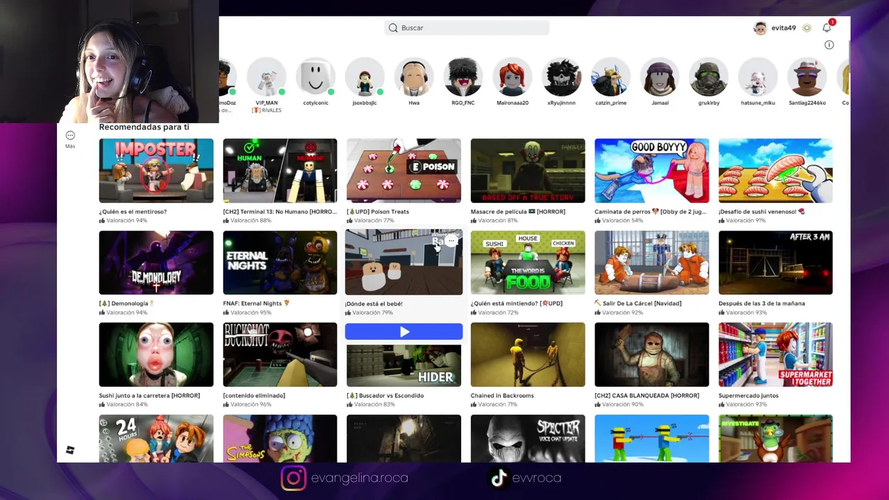Click the Supermercado juntos title link
Viewport: 889px width, 500px height.
[749, 396]
